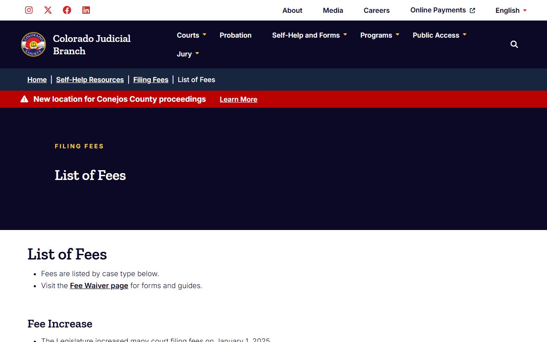Go to Filing Fees breadcrumb
The image size is (547, 342).
pos(151,80)
